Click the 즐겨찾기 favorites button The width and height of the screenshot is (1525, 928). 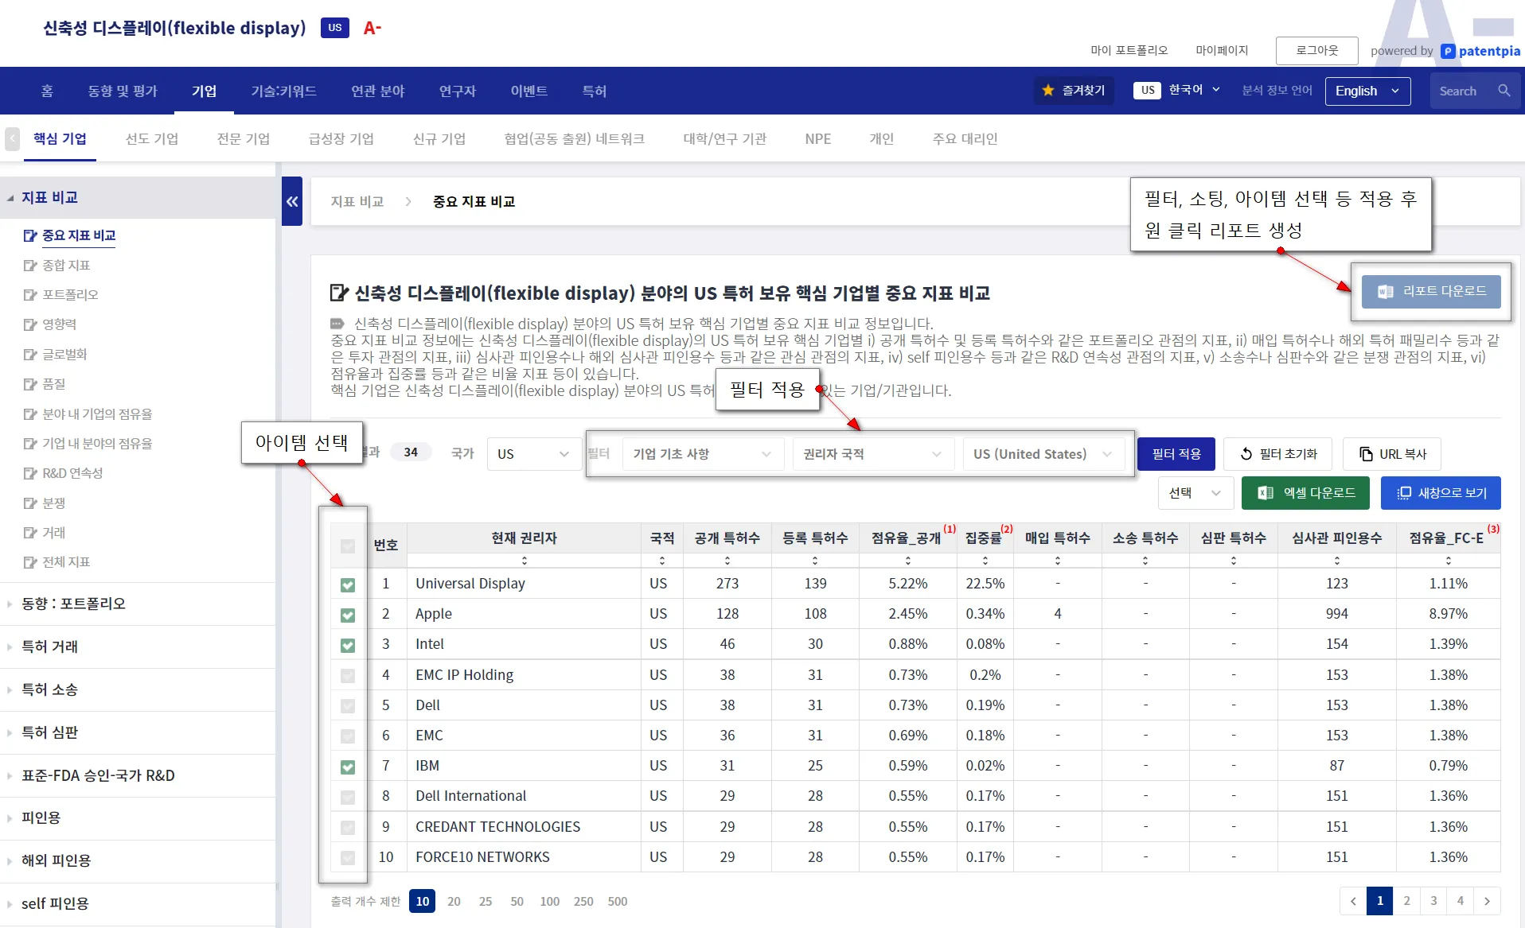1074,91
